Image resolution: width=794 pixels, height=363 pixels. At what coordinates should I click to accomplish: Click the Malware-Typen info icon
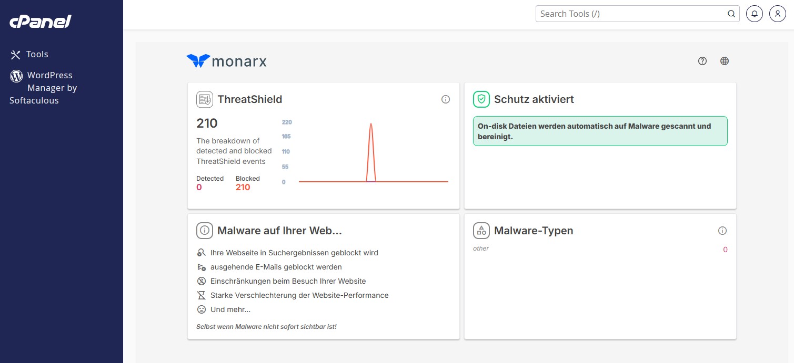[722, 230]
